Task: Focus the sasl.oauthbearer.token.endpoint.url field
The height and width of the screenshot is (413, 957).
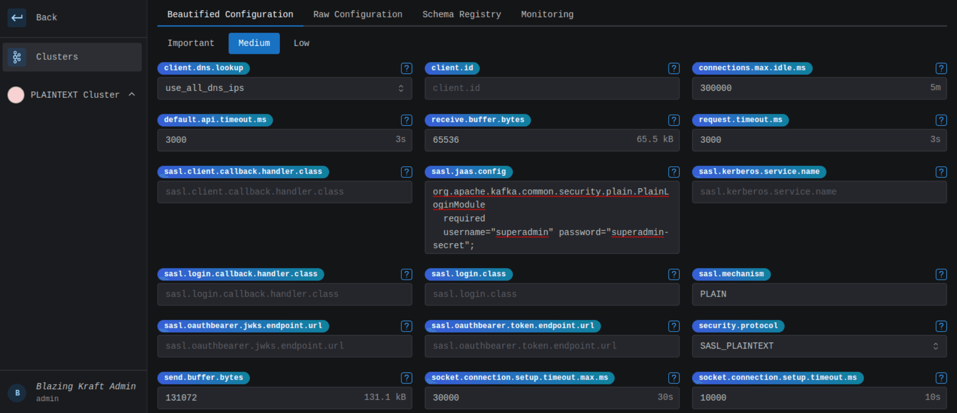Action: click(x=552, y=346)
